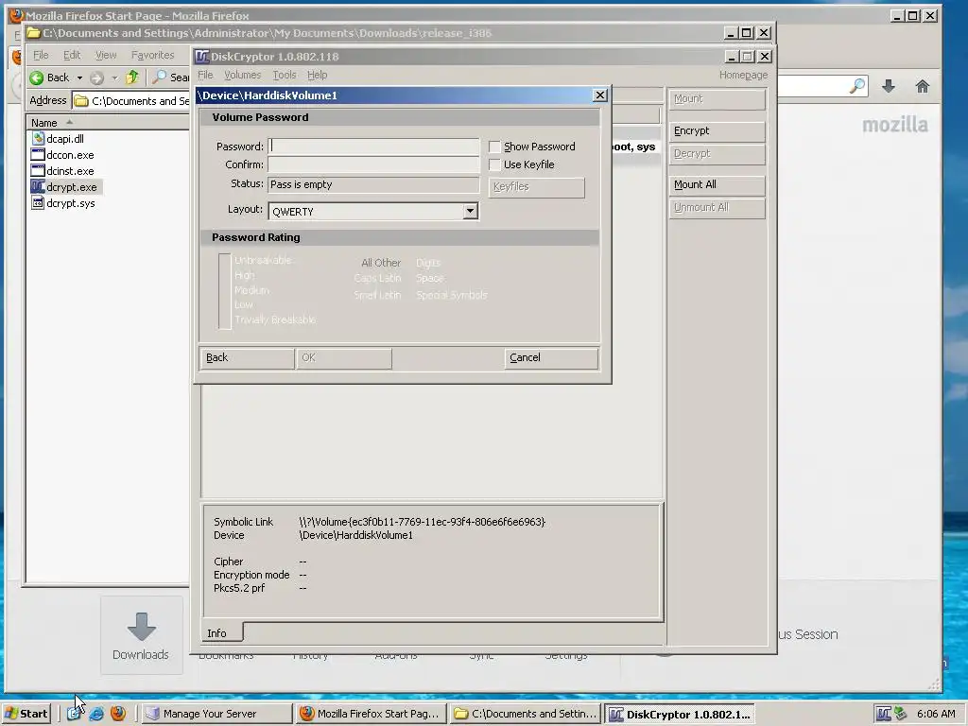The height and width of the screenshot is (726, 968).
Task: Click the dcinst.exe file icon
Action: pos(38,170)
